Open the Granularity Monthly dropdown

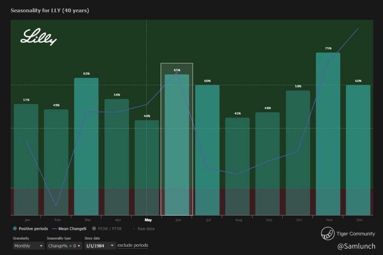tap(29, 246)
